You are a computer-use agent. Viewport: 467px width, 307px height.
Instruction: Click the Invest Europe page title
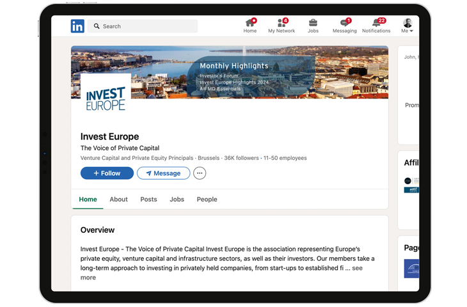point(109,136)
